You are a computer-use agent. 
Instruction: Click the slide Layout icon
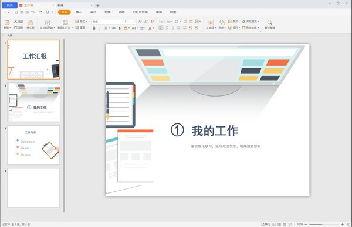click(x=77, y=21)
